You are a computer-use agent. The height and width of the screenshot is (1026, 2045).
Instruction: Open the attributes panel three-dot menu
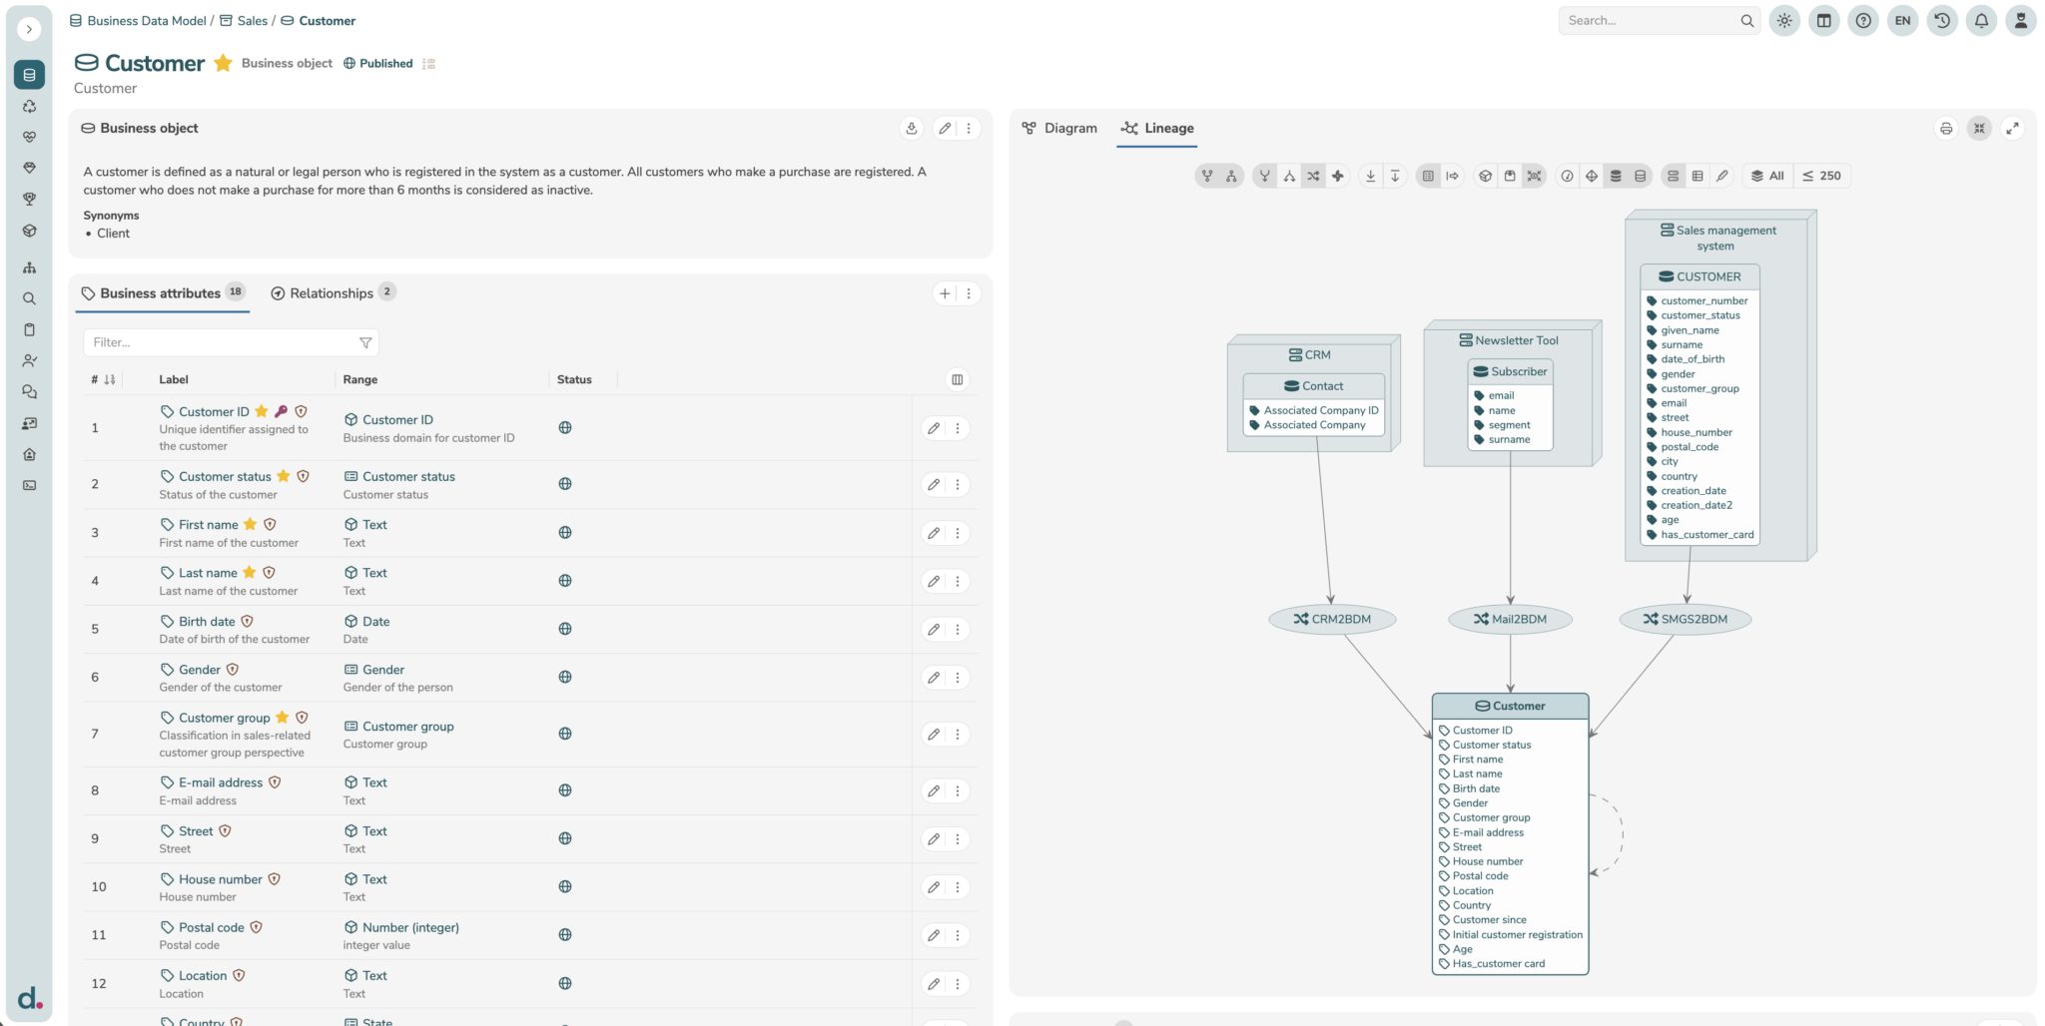[969, 293]
